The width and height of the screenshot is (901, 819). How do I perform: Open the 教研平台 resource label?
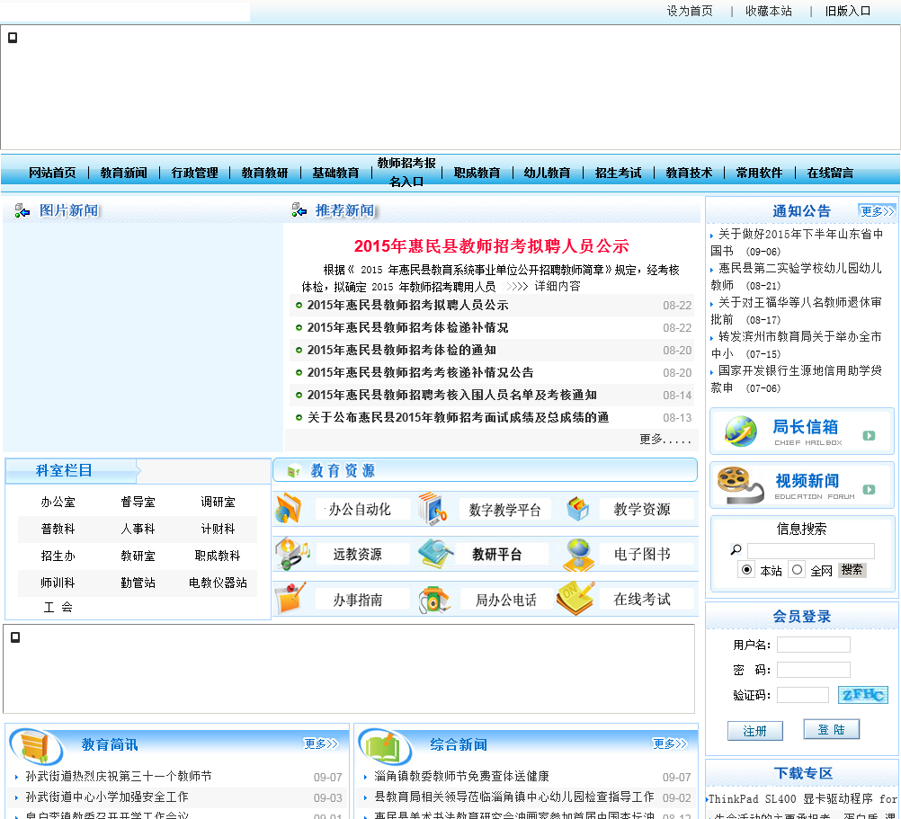pyautogui.click(x=496, y=554)
